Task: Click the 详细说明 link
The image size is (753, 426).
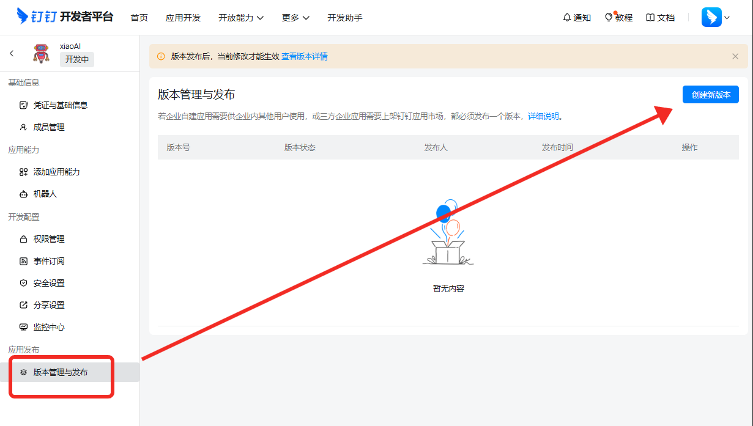Action: pyautogui.click(x=543, y=116)
